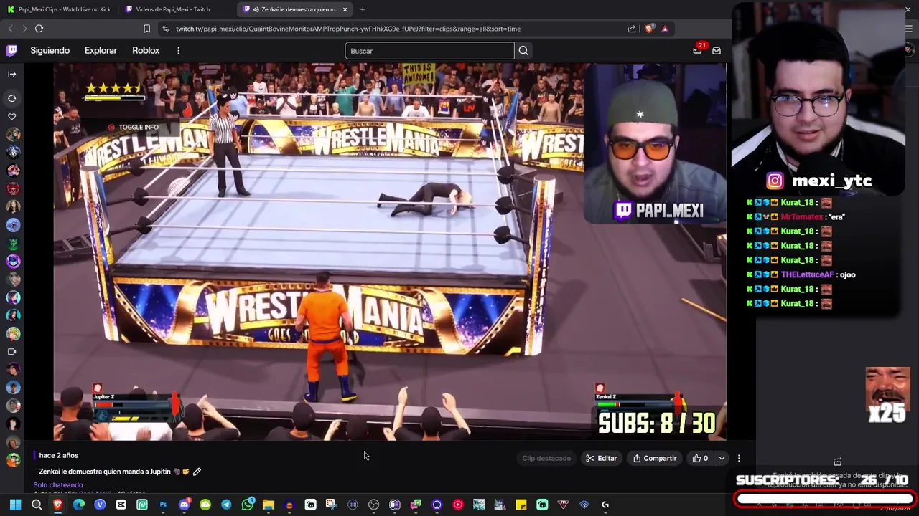The width and height of the screenshot is (919, 516).
Task: Click the Editar clip button
Action: coord(602,458)
